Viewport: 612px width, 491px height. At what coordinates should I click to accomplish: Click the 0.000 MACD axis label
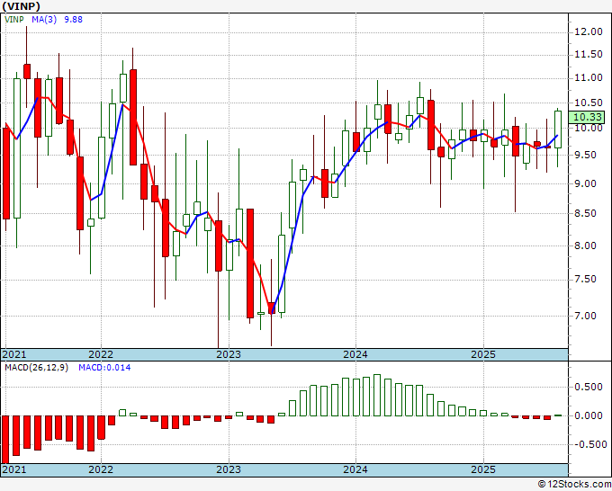(589, 416)
